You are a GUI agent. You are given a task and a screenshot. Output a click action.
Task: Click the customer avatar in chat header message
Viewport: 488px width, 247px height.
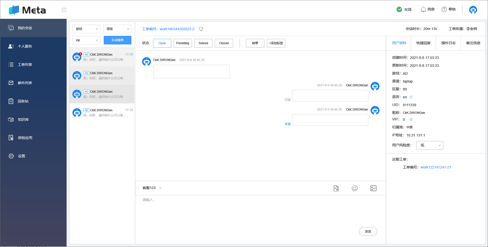pos(146,61)
